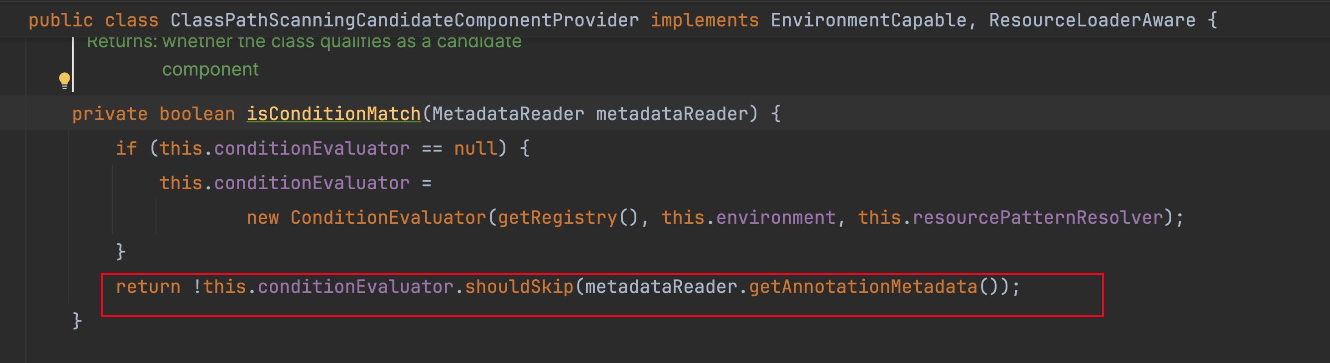Click the closing brace of the method

pos(77,321)
